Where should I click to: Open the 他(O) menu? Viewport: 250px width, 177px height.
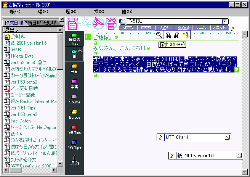127,12
